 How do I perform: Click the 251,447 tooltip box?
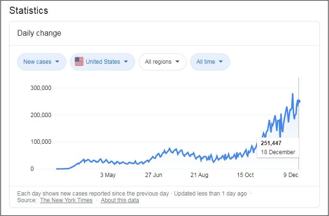(x=278, y=147)
